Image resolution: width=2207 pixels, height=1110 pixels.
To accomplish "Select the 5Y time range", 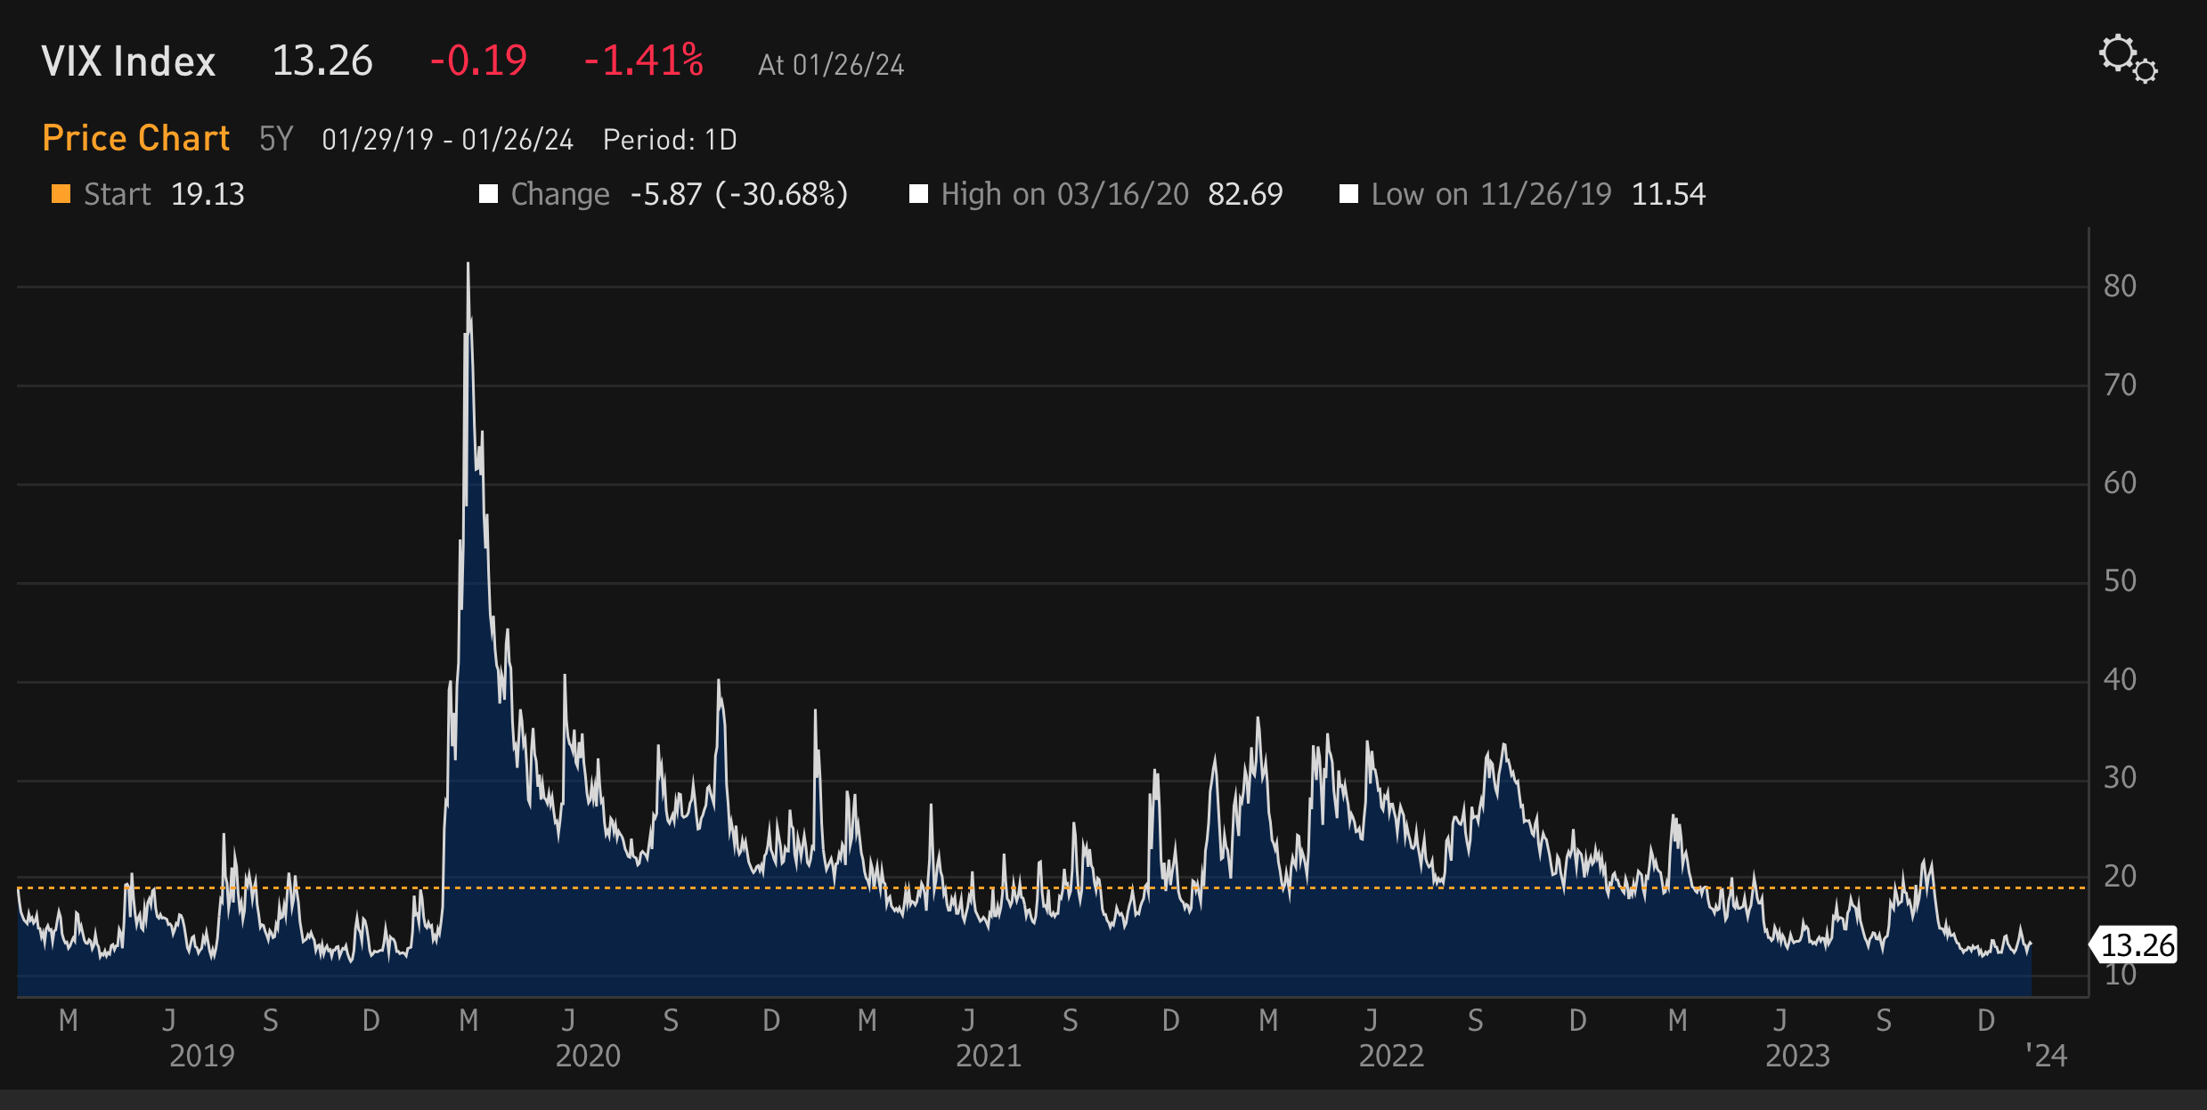I will 276,139.
